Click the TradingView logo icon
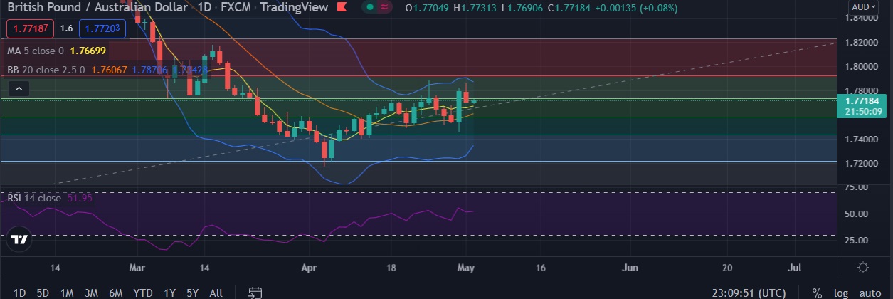This screenshot has height=299, width=893. 20,239
